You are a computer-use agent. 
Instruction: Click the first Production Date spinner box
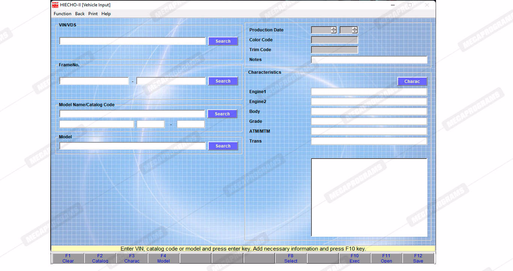point(321,30)
